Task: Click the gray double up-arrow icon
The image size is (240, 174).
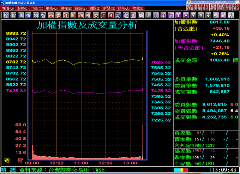Action: pos(201,16)
